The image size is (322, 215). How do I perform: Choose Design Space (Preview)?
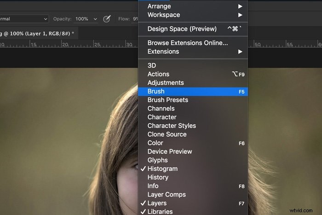tap(193, 29)
